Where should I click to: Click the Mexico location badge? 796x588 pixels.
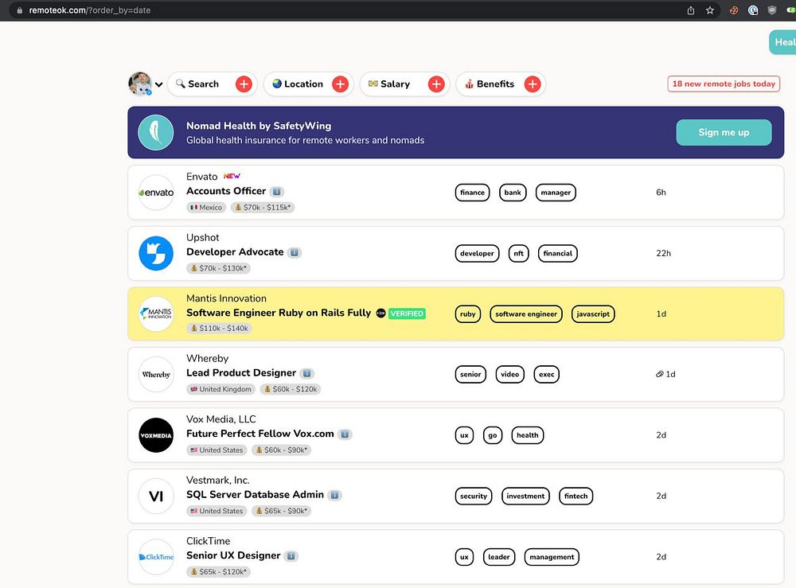click(206, 208)
